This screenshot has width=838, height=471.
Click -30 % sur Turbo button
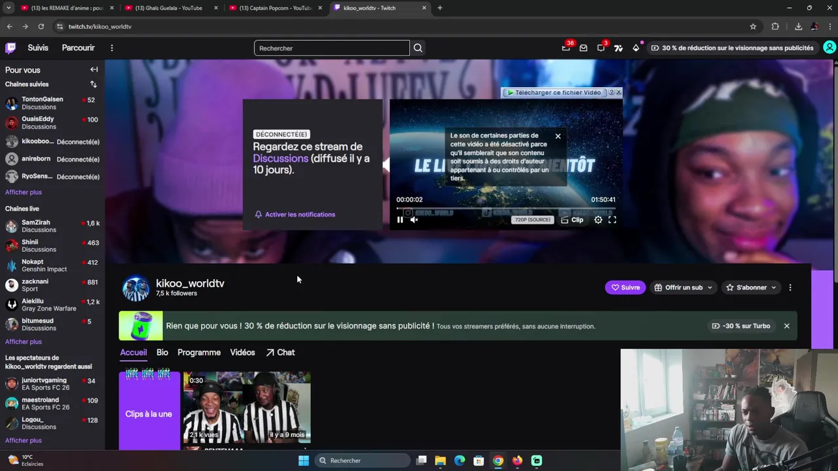(x=740, y=326)
